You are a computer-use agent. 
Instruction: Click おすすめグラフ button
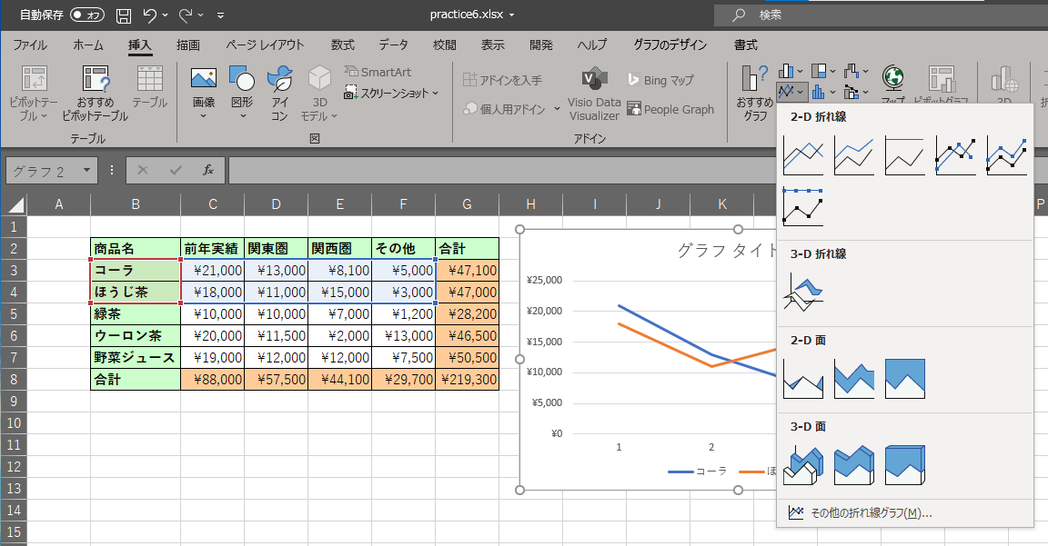pyautogui.click(x=755, y=94)
